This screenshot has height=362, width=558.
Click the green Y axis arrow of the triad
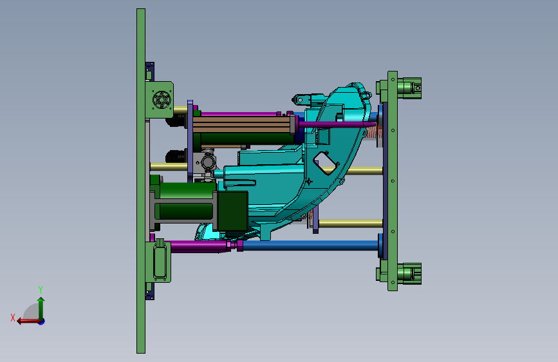point(41,309)
